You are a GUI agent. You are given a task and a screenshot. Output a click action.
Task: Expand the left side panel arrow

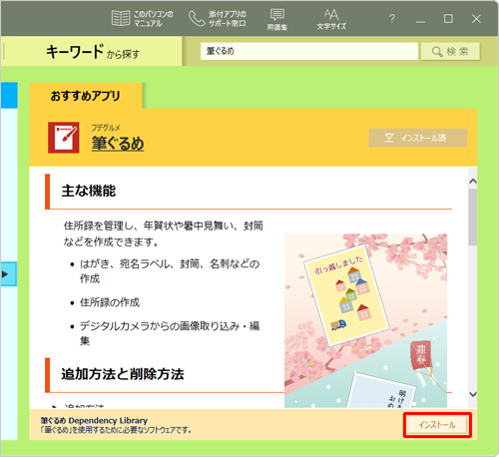point(8,274)
